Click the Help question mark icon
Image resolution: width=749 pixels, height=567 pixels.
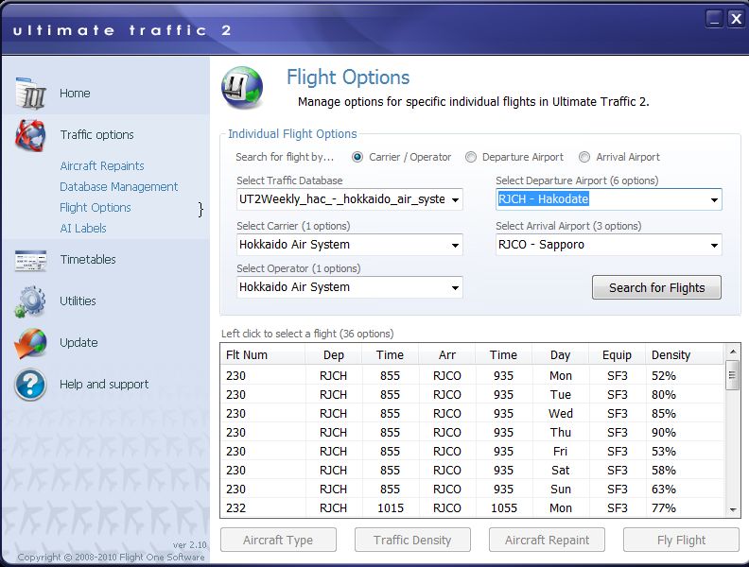[30, 385]
